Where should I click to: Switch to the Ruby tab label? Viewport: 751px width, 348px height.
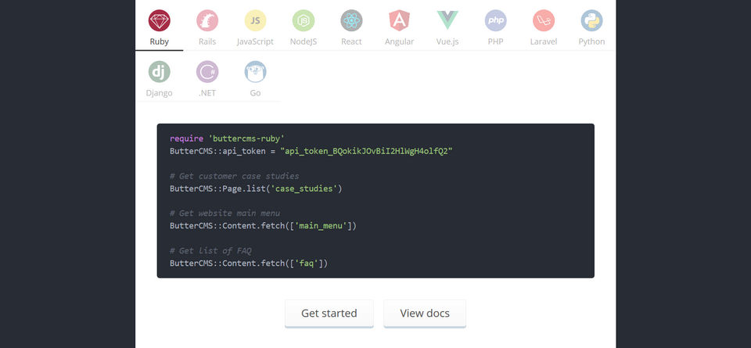tap(159, 41)
